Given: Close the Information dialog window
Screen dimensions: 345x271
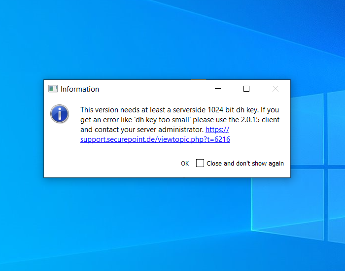Looking at the screenshot, I should pyautogui.click(x=275, y=89).
